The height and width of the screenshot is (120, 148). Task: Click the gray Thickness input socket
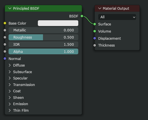(94, 45)
